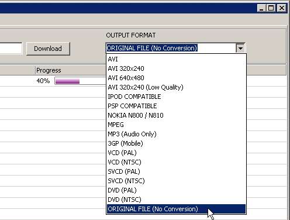Select AVI 320x240 (Low Quality)
The image size is (290, 220).
tap(176, 87)
